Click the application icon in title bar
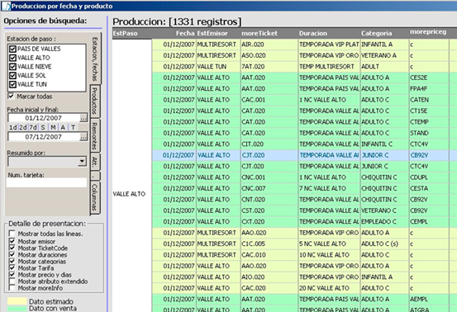 (6, 6)
